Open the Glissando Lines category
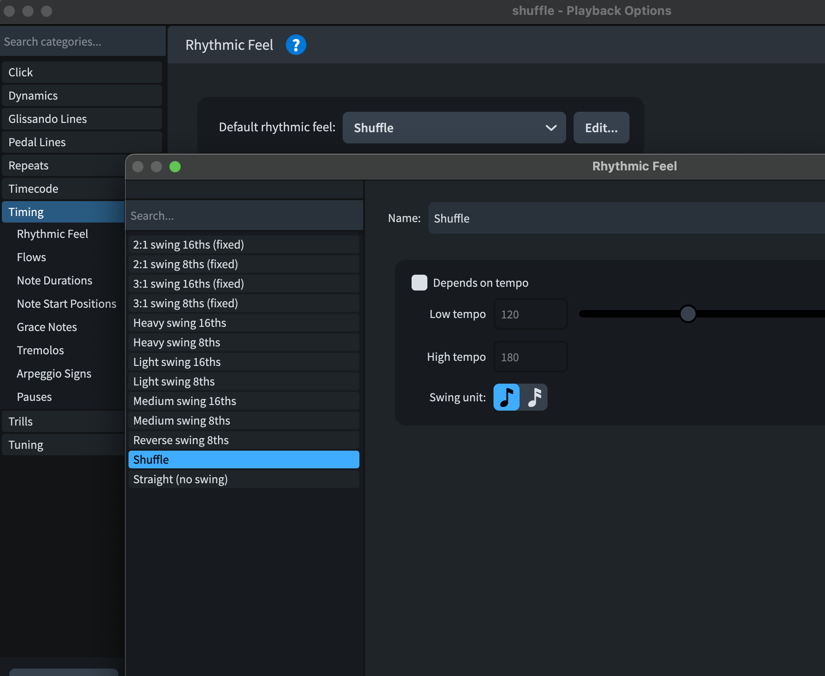Image resolution: width=825 pixels, height=676 pixels. (82, 119)
